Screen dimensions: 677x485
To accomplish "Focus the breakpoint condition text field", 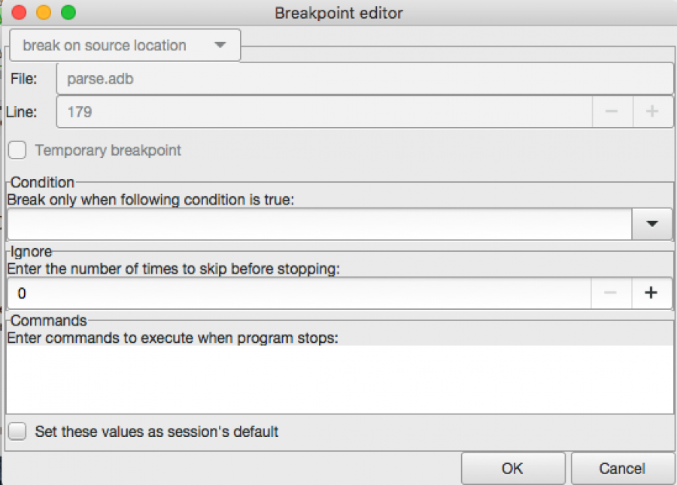I will [320, 224].
